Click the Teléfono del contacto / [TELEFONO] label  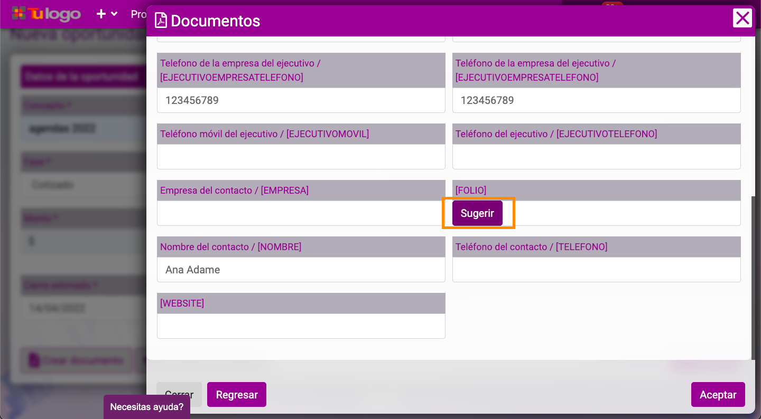[532, 247]
